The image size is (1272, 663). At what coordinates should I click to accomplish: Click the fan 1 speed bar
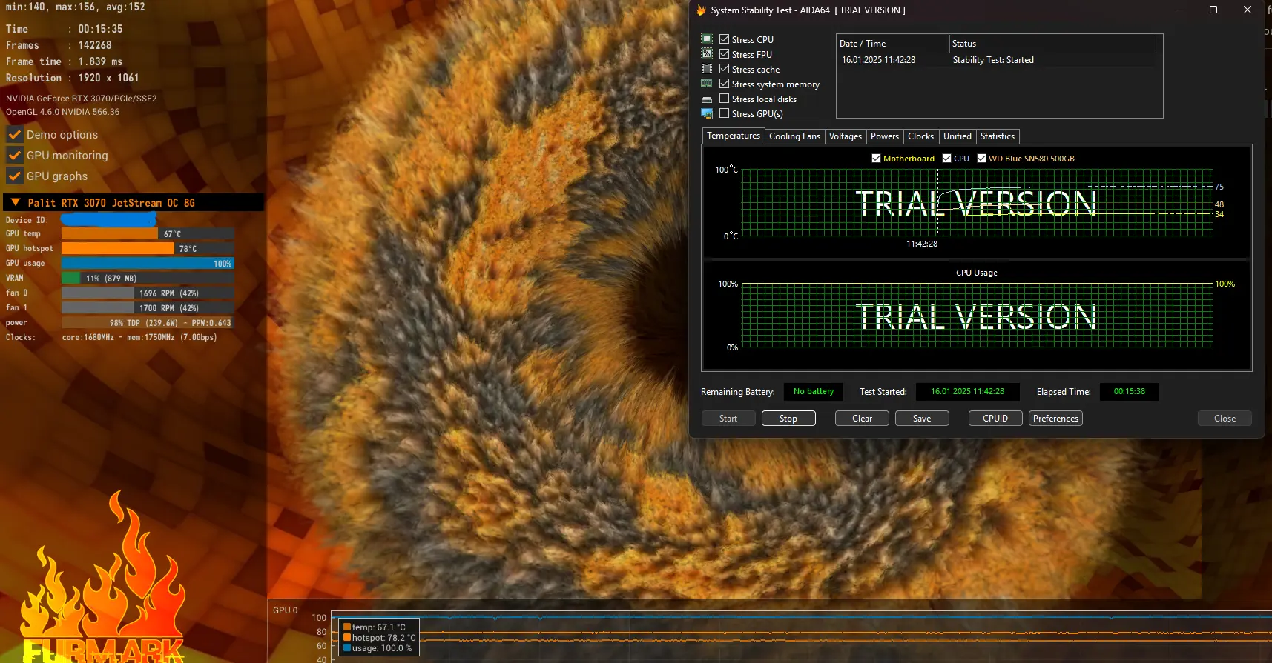(148, 308)
